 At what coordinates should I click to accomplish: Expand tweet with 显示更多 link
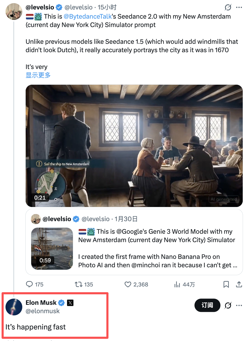pyautogui.click(x=38, y=75)
